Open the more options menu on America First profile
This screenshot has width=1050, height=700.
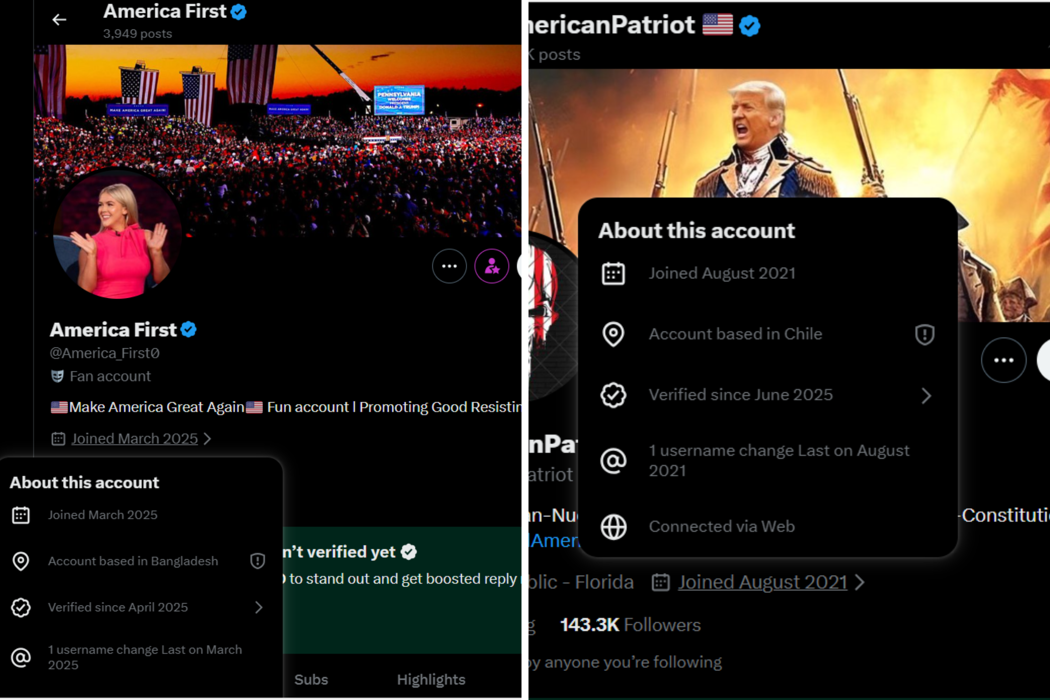pos(449,266)
